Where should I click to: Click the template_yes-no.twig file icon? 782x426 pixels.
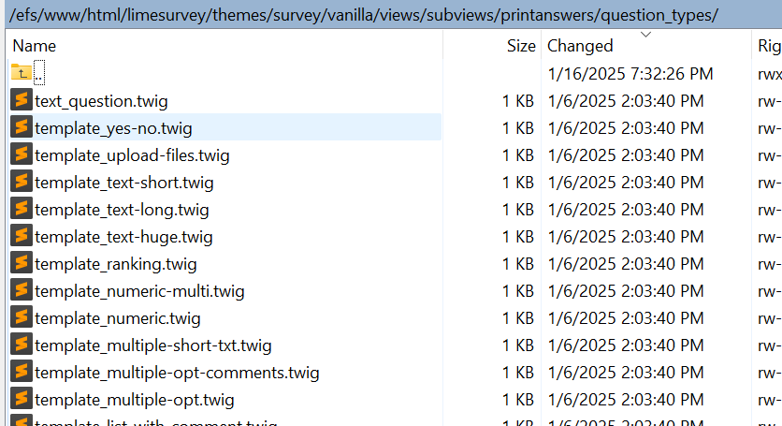[x=22, y=126]
